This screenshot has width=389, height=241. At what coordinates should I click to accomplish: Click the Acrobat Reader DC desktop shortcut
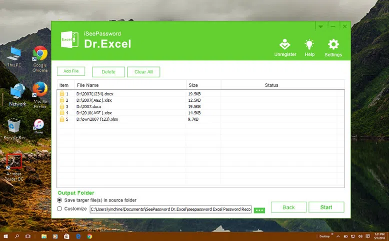(14, 161)
